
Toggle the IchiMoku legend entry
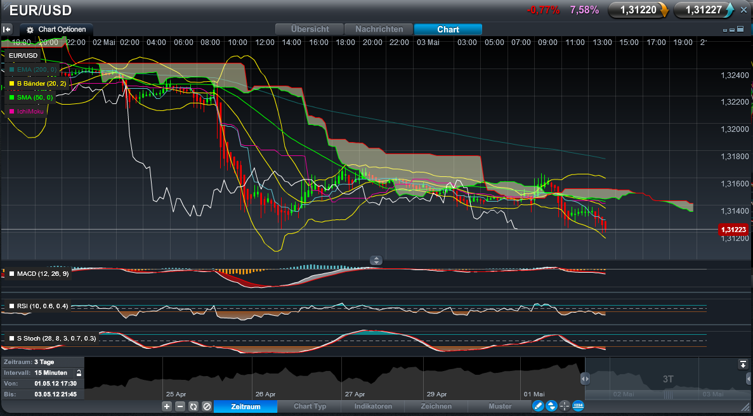[27, 112]
